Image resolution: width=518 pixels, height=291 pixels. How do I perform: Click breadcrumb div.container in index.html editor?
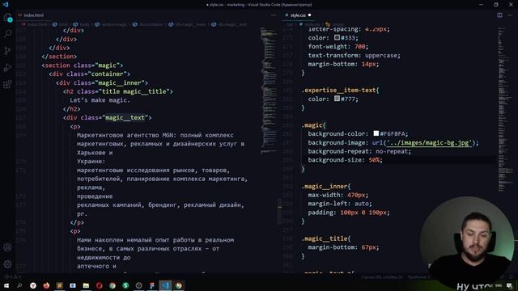tap(149, 24)
